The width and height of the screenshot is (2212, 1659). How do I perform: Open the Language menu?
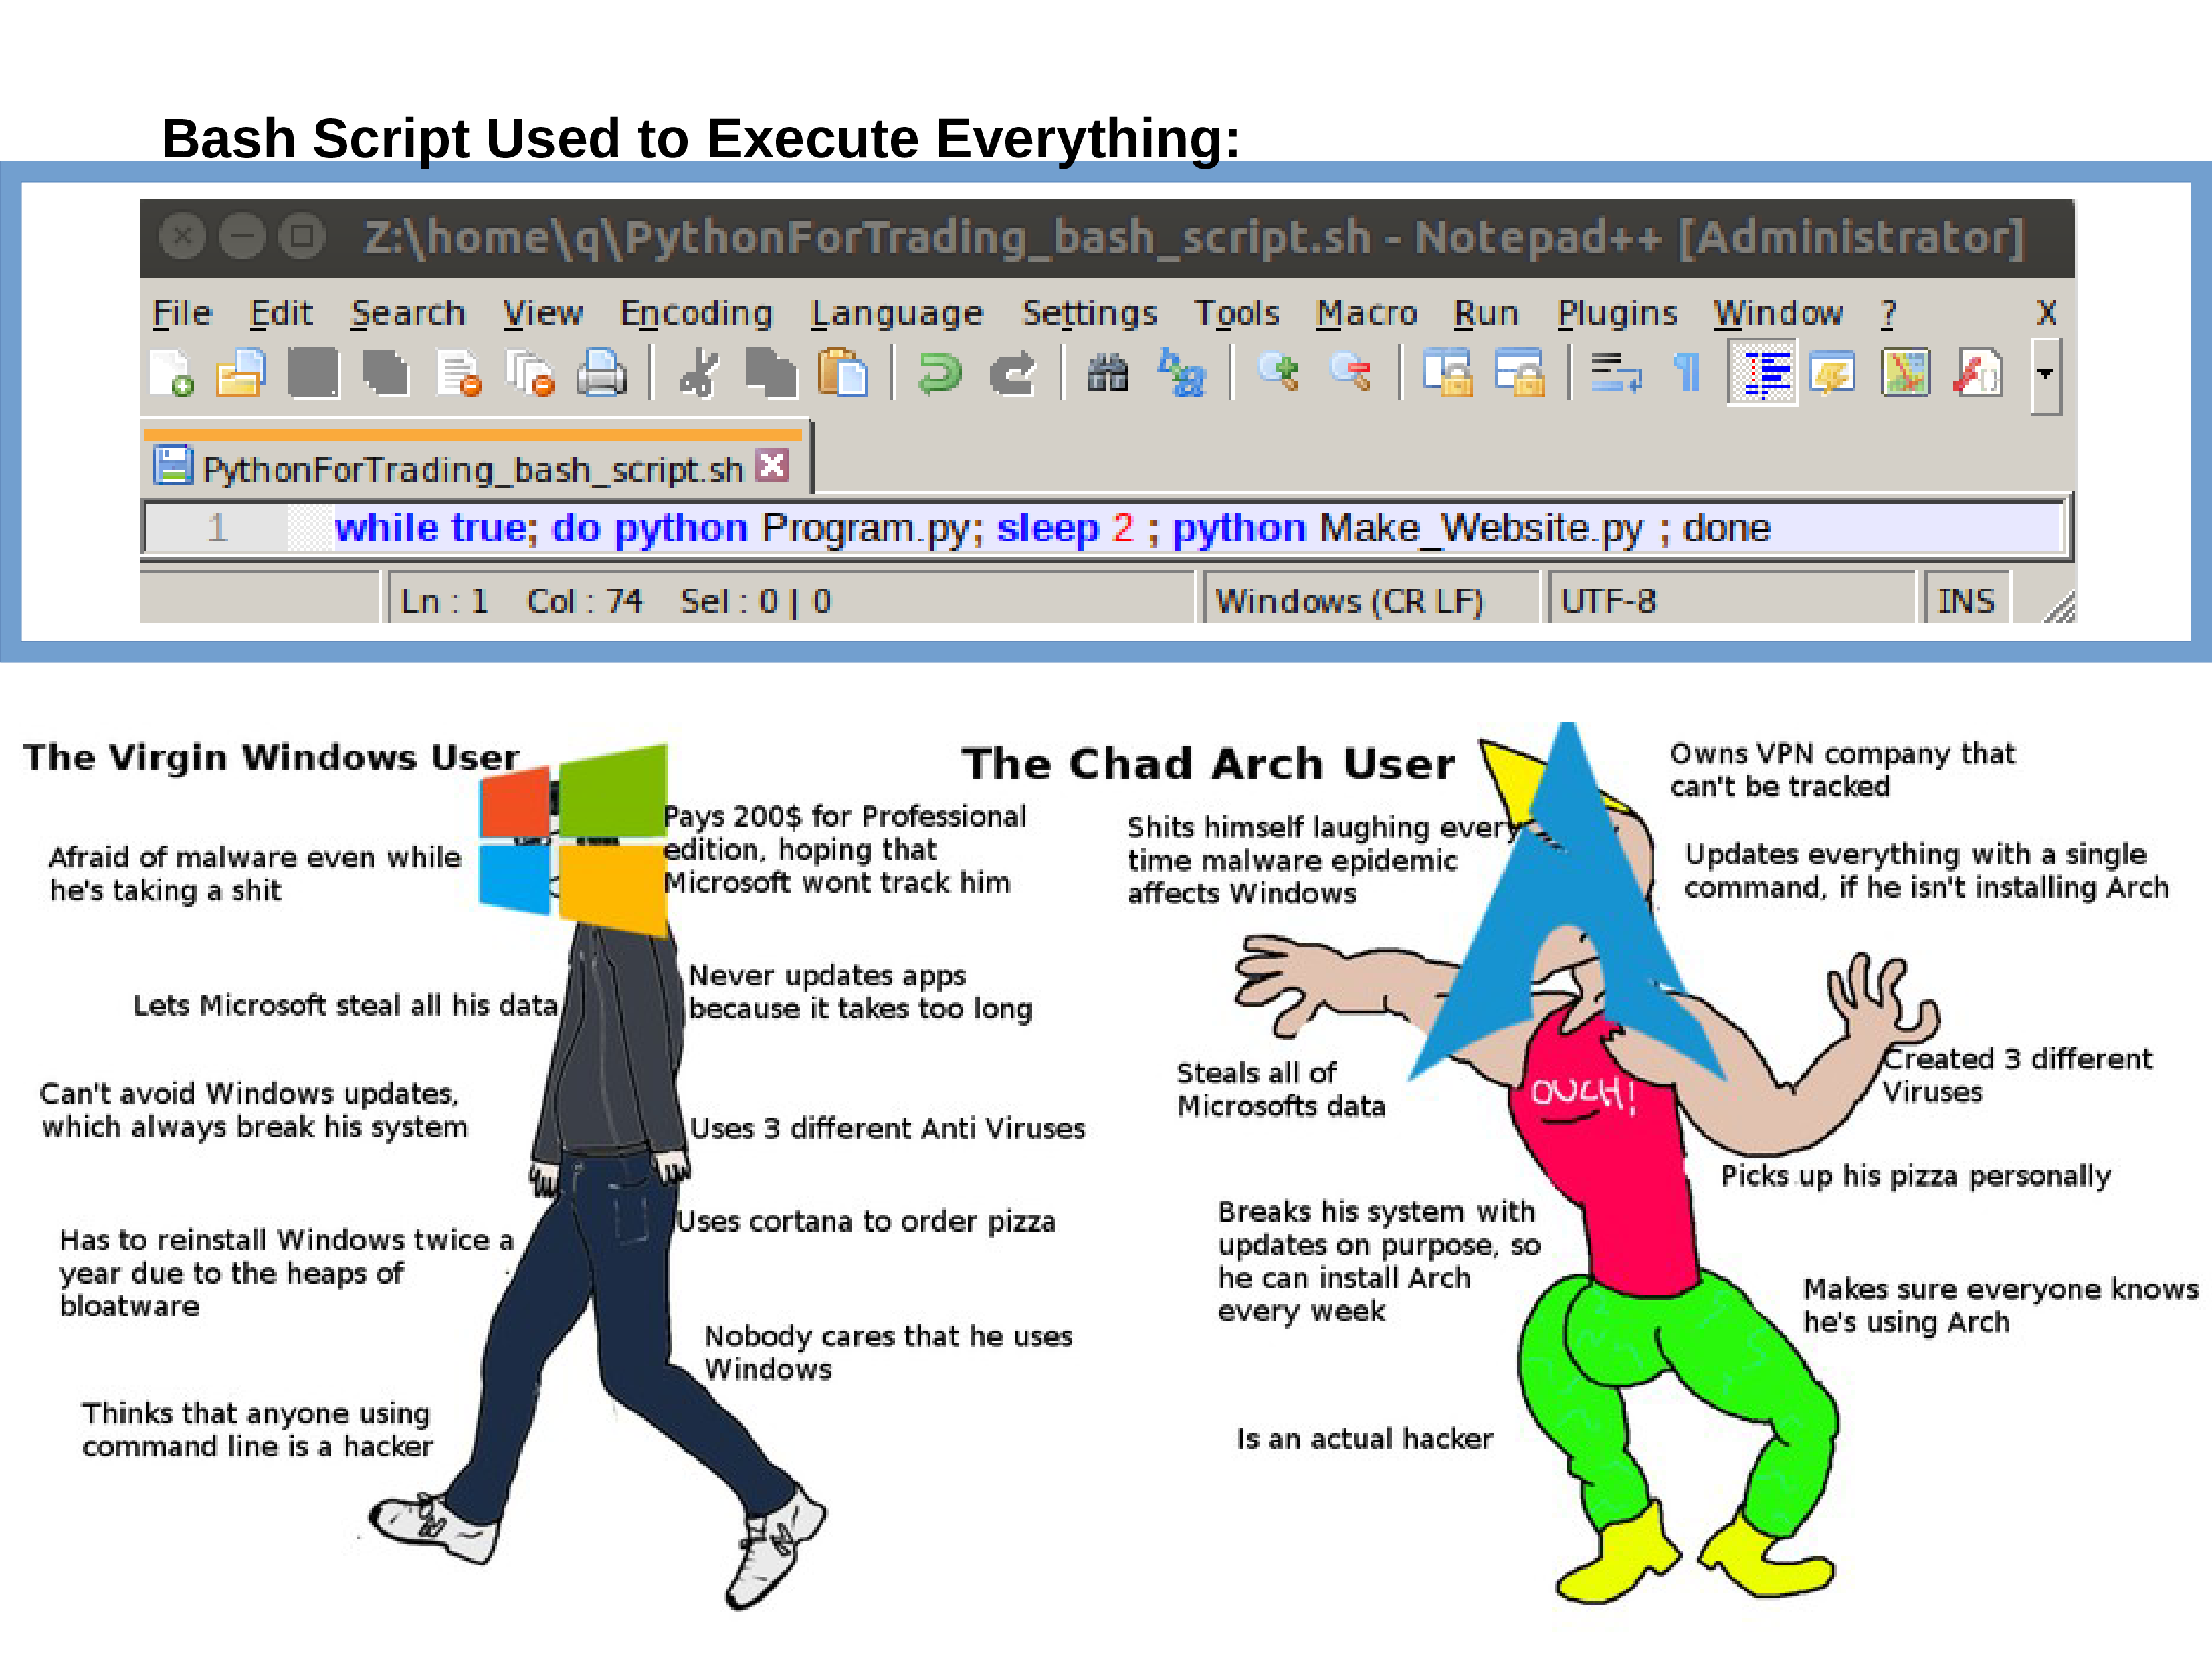(x=896, y=313)
